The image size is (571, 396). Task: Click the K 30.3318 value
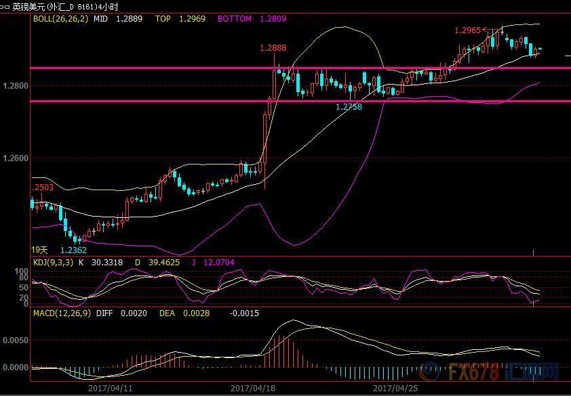click(101, 262)
